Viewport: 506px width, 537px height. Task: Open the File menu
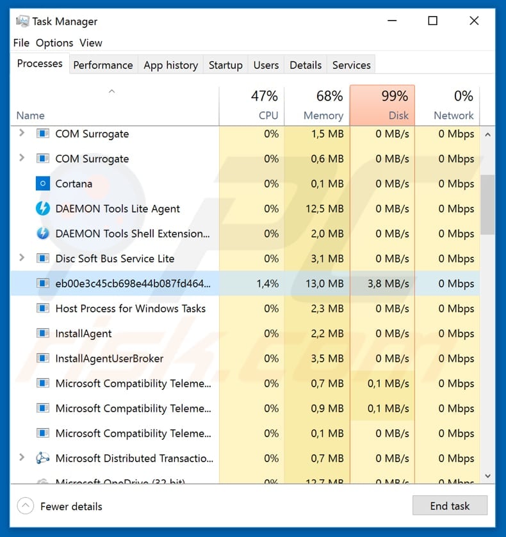coord(21,43)
